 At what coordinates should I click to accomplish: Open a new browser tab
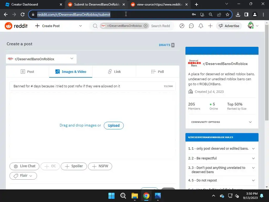(196, 4)
